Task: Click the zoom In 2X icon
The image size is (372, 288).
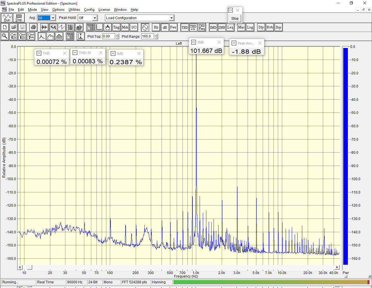Action: point(14,36)
